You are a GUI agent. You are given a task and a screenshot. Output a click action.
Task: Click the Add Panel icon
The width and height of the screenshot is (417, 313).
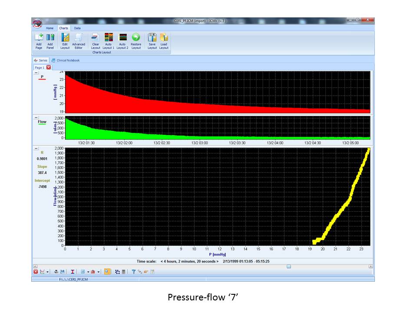pos(50,38)
